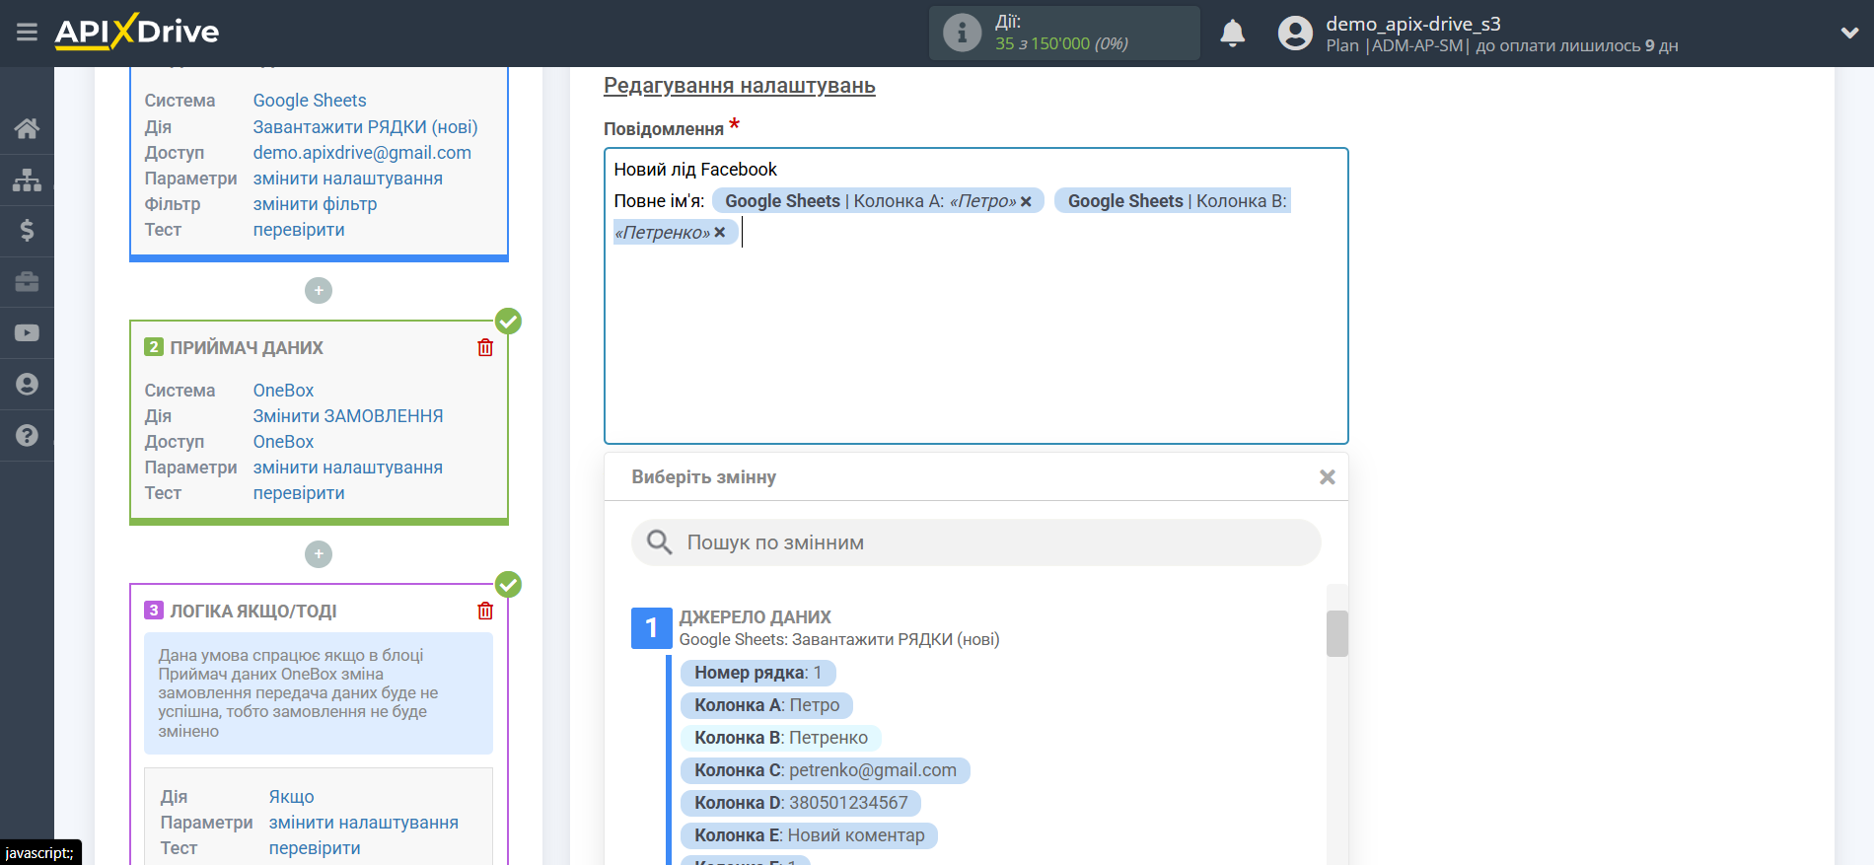Open Завантажити РЯДКИ (нові) action link
Image resolution: width=1874 pixels, height=865 pixels.
coord(365,127)
